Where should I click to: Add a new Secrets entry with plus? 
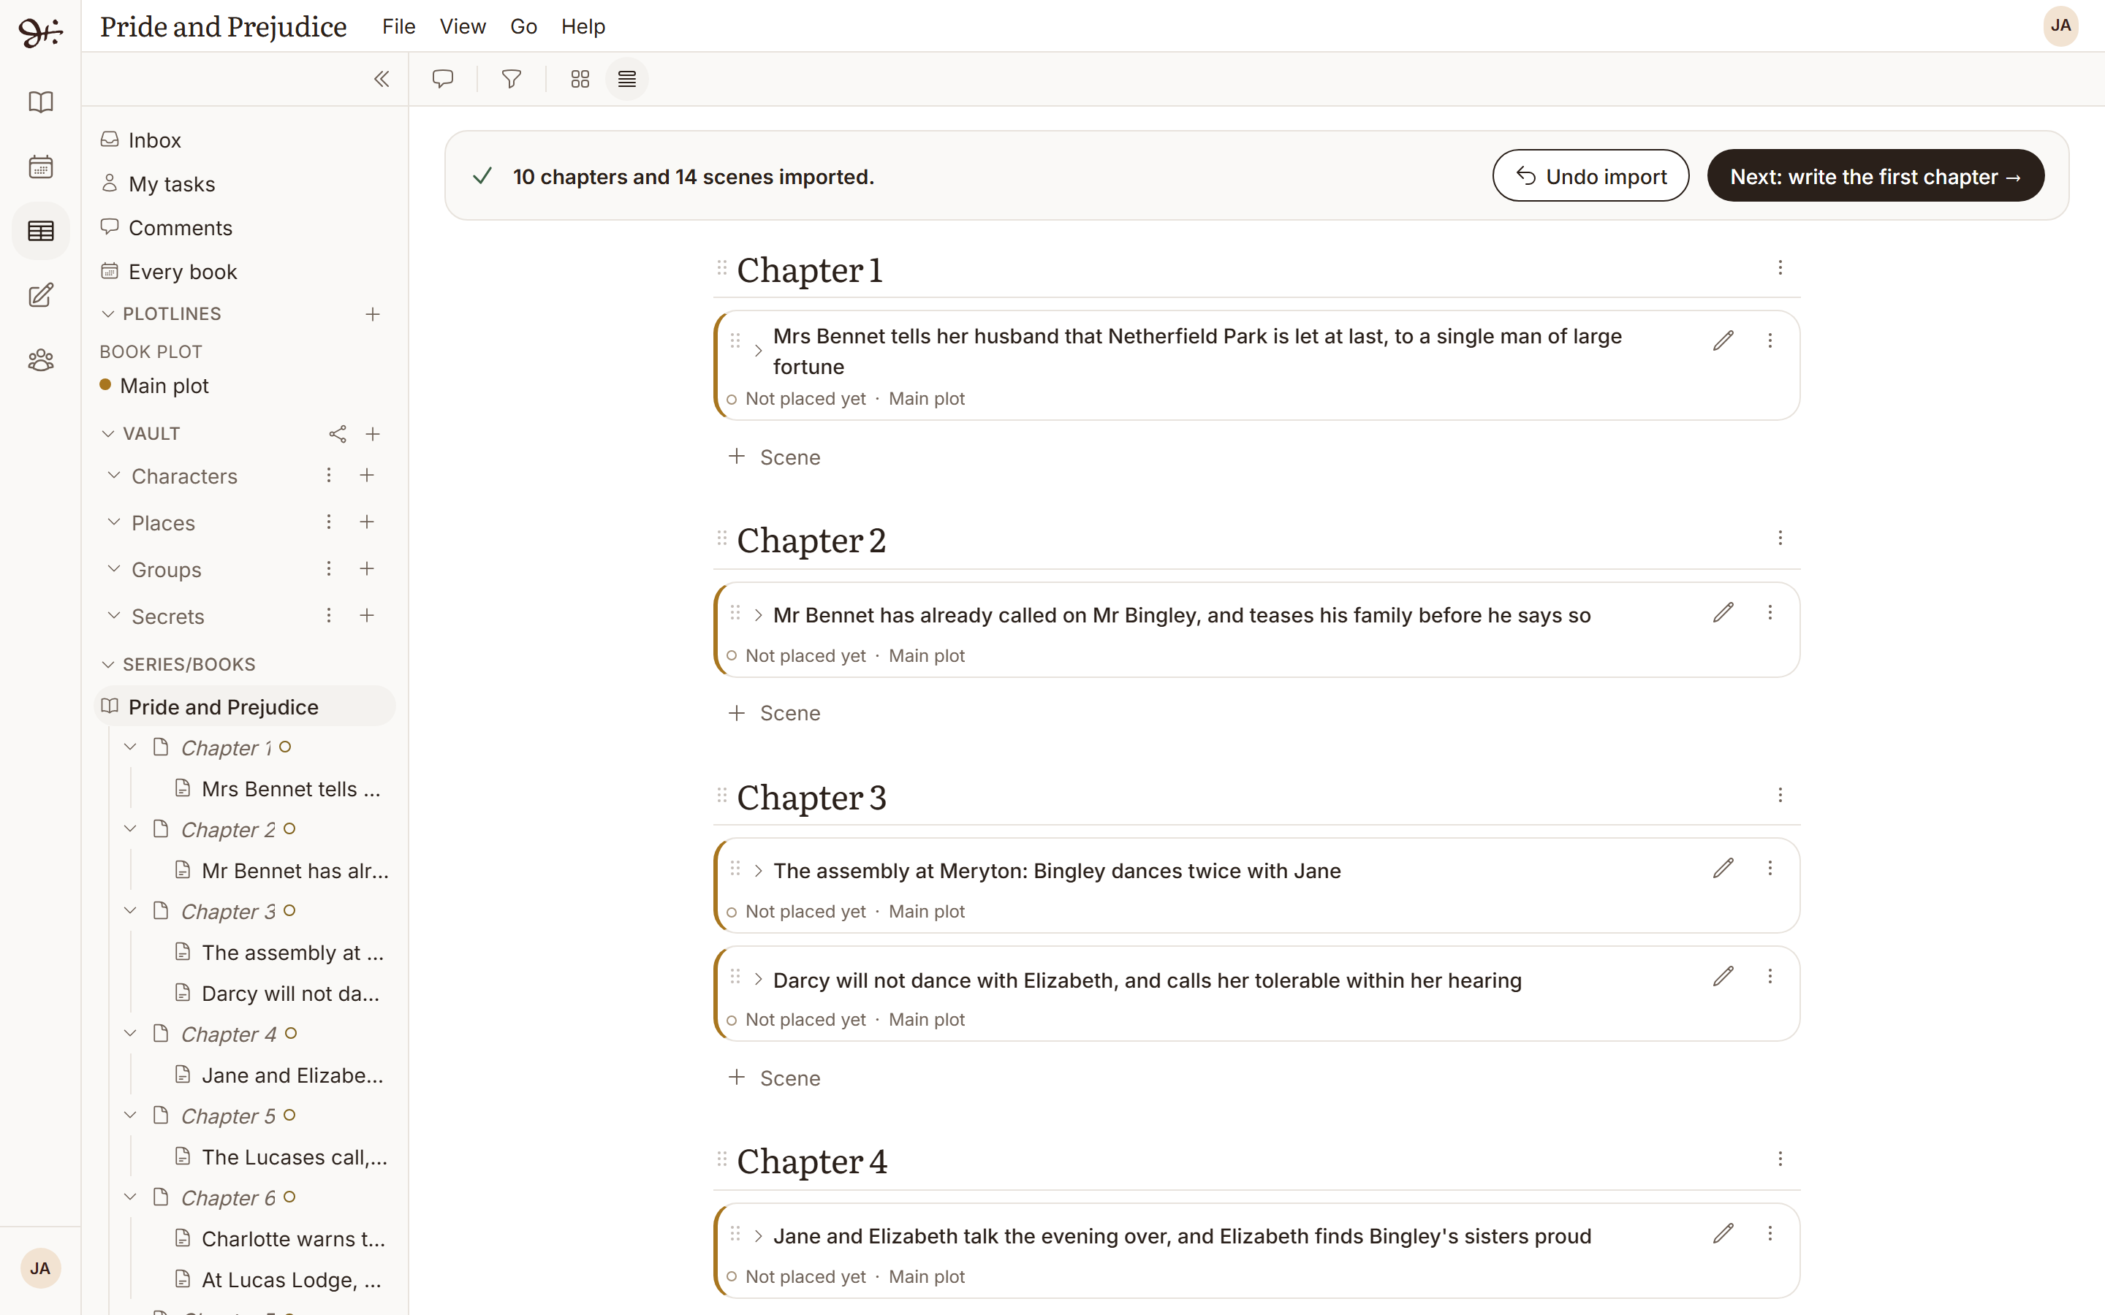tap(367, 615)
